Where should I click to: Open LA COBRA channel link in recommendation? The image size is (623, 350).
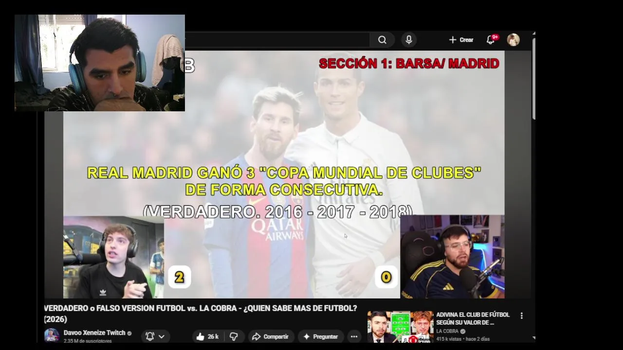click(x=447, y=331)
